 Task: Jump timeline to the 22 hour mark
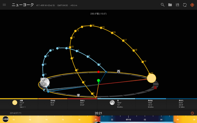pos(112,120)
